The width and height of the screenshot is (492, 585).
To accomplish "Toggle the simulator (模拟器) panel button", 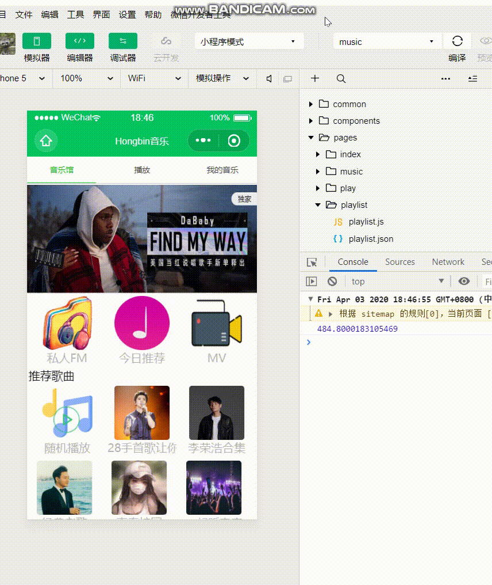I will point(37,41).
